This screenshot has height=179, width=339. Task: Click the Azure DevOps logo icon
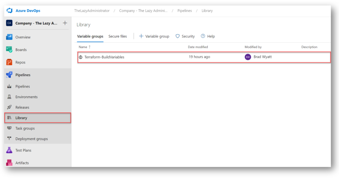tap(10, 10)
